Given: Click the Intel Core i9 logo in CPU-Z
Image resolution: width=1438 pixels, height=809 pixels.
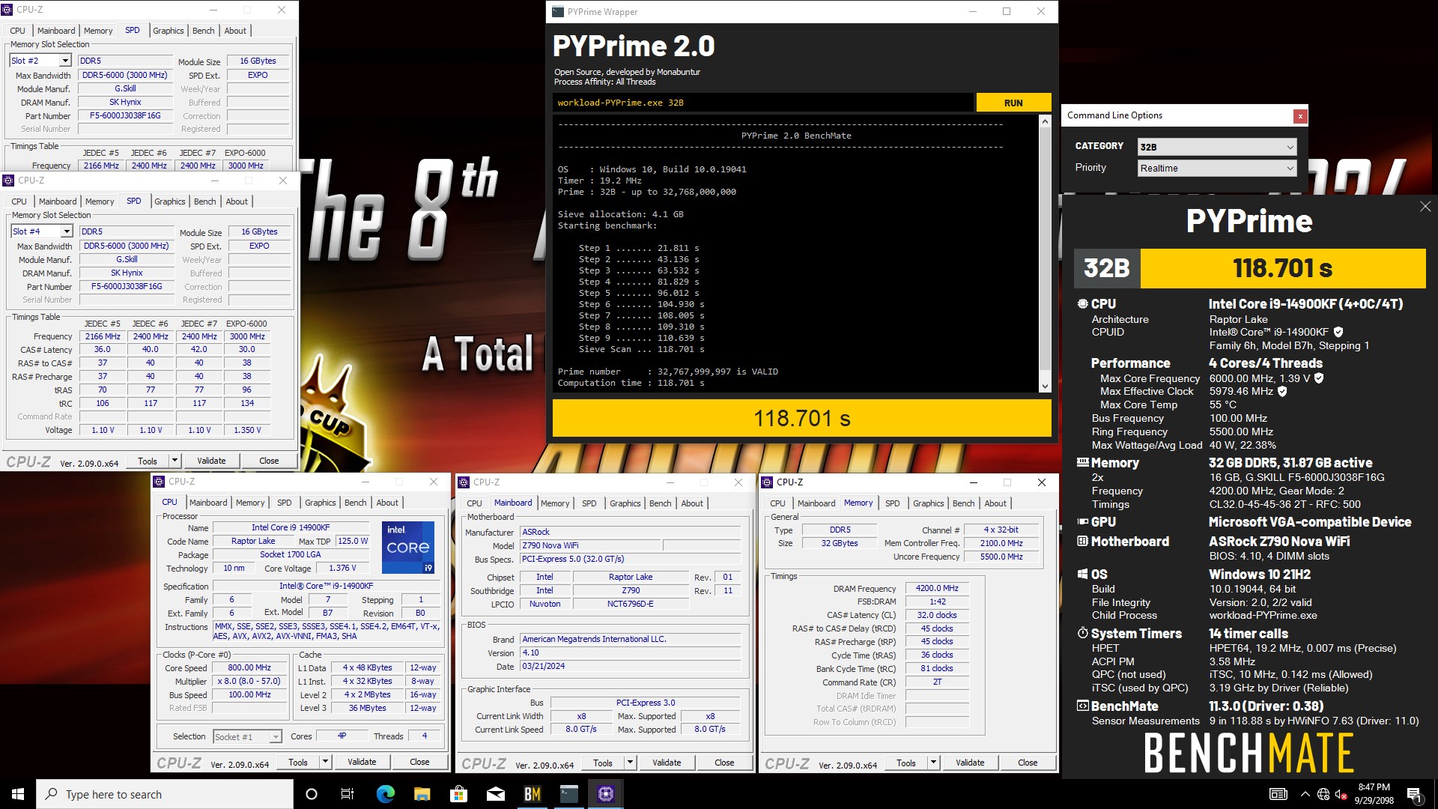Looking at the screenshot, I should point(407,548).
